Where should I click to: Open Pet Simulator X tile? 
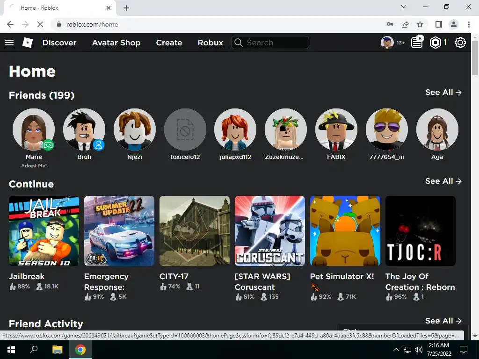tap(345, 231)
